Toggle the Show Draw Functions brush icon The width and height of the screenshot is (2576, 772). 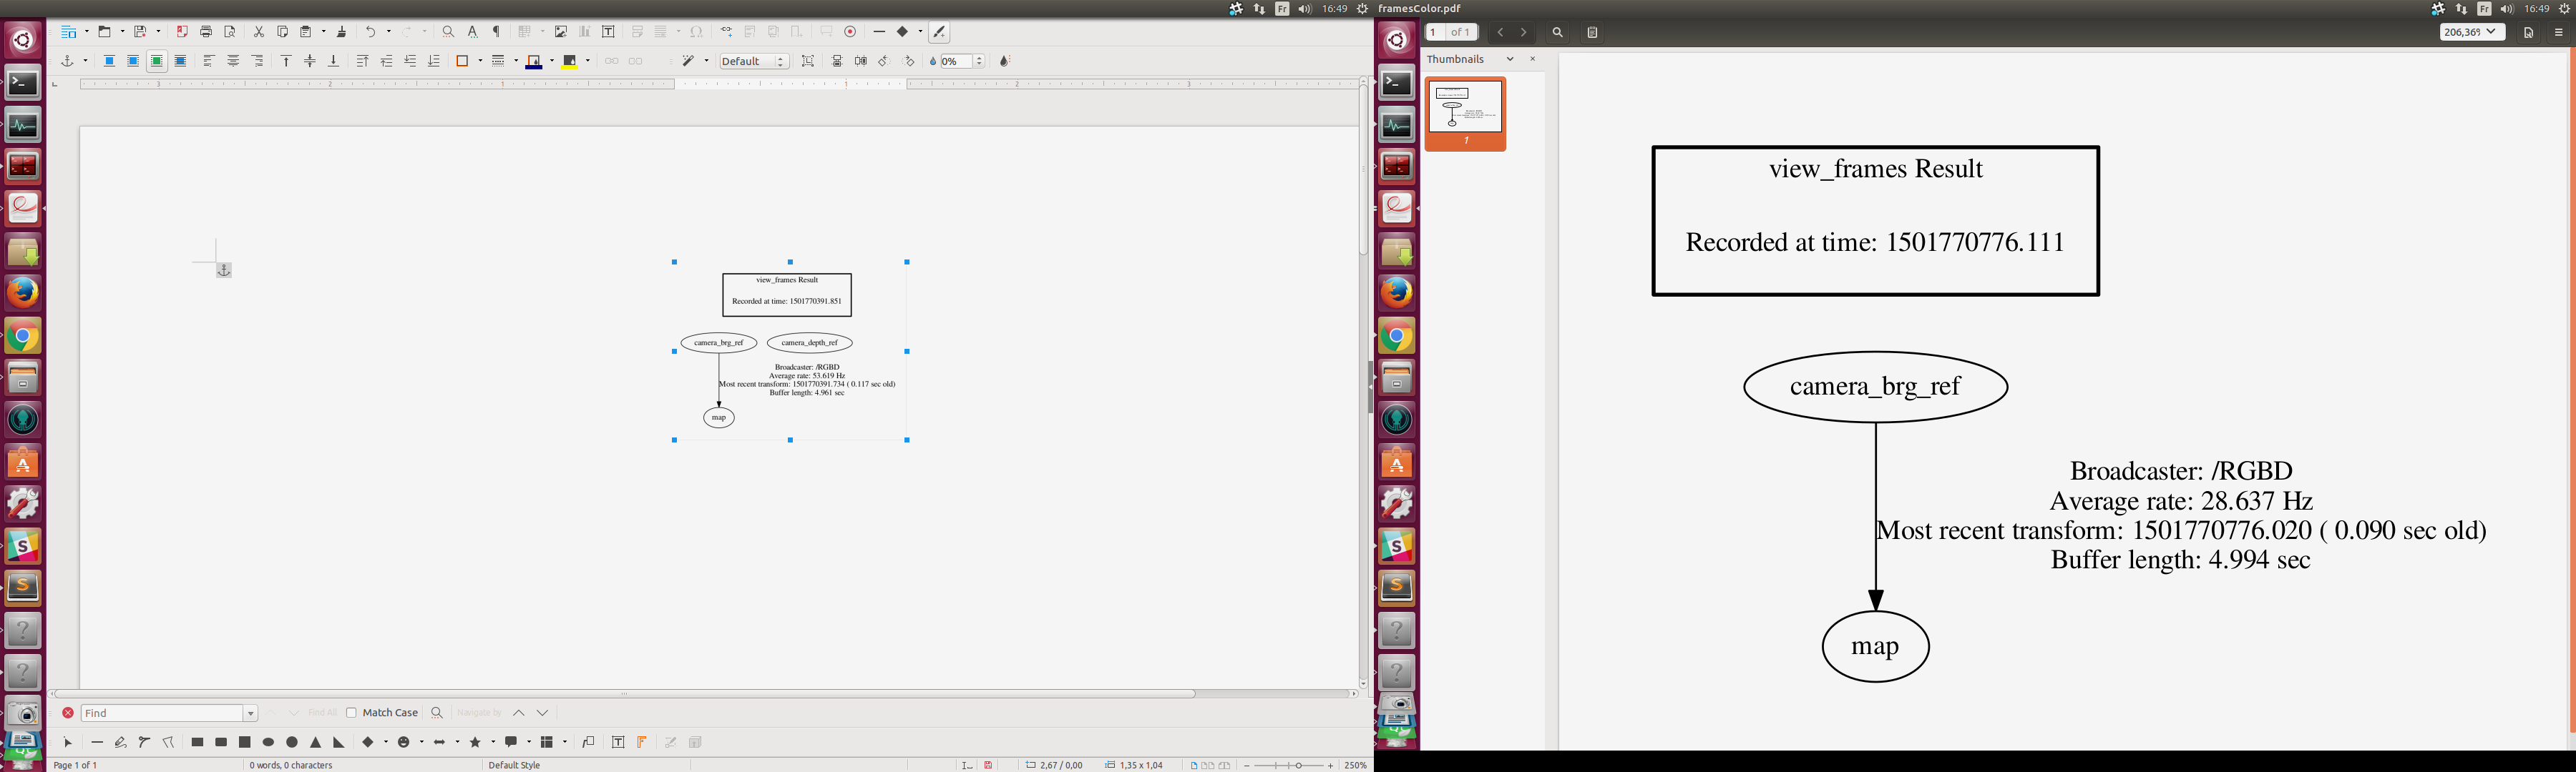(939, 32)
